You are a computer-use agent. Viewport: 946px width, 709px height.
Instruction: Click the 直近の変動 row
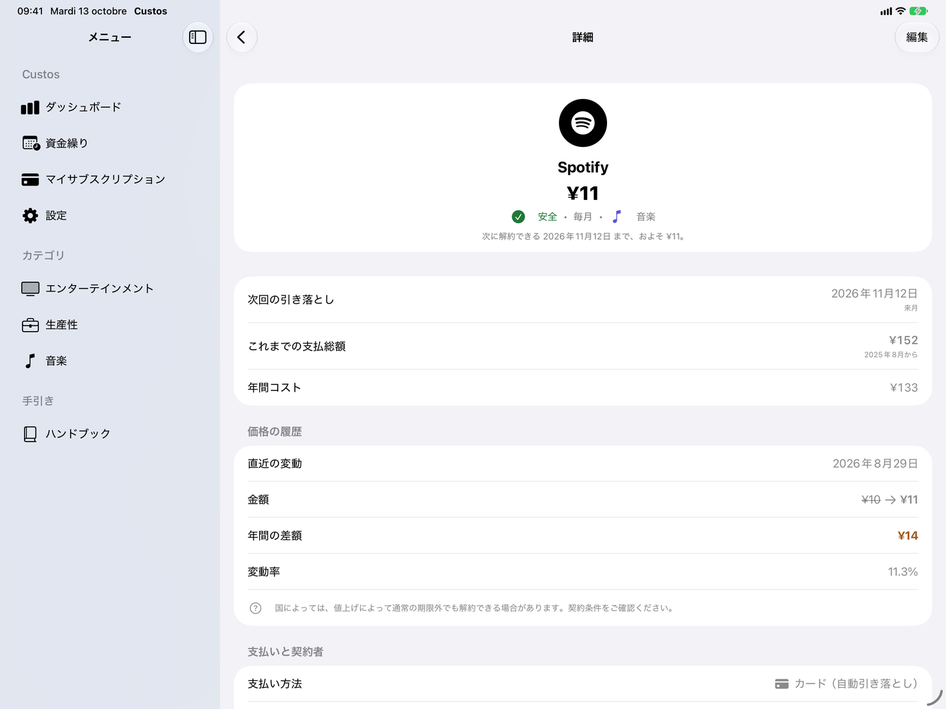tap(583, 464)
